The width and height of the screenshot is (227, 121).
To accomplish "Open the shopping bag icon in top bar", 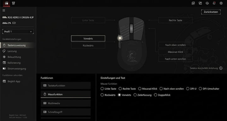I will coord(14,3).
